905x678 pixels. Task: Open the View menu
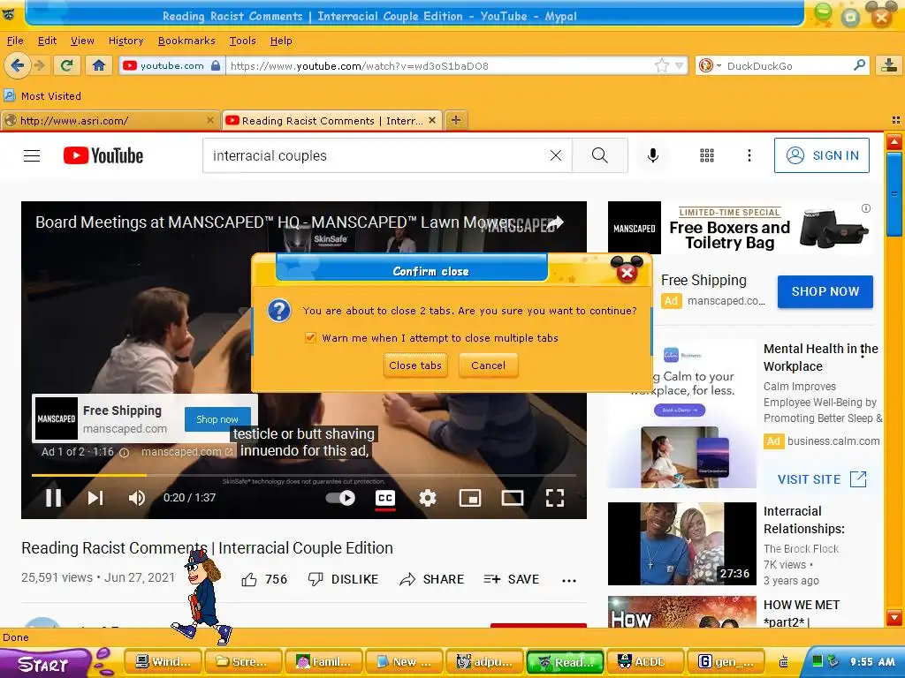pos(82,41)
